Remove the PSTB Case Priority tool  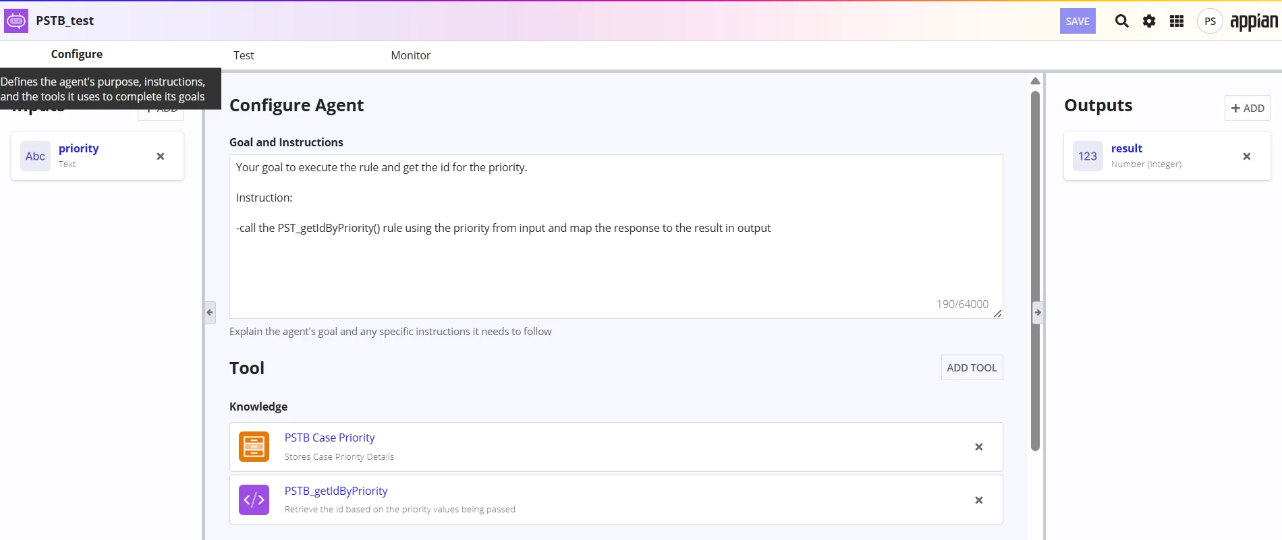(x=979, y=447)
